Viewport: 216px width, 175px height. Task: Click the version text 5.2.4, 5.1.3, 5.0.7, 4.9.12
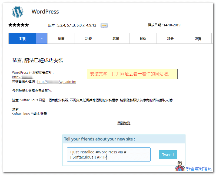[77, 25]
